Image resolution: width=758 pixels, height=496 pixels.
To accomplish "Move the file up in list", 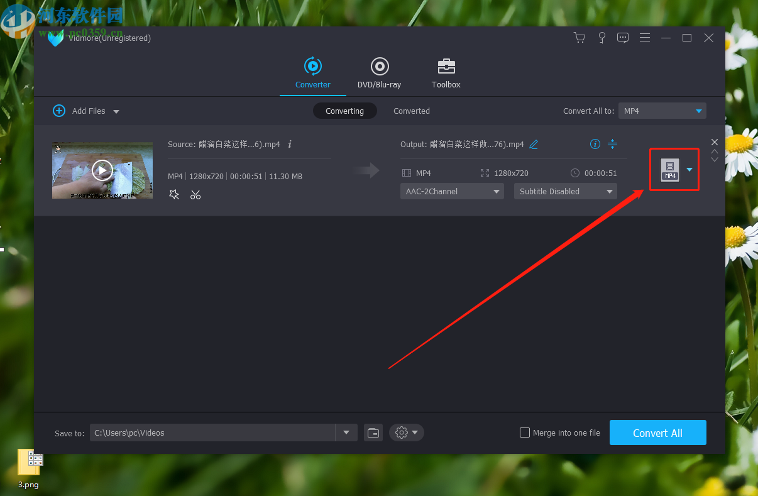I will tap(714, 152).
